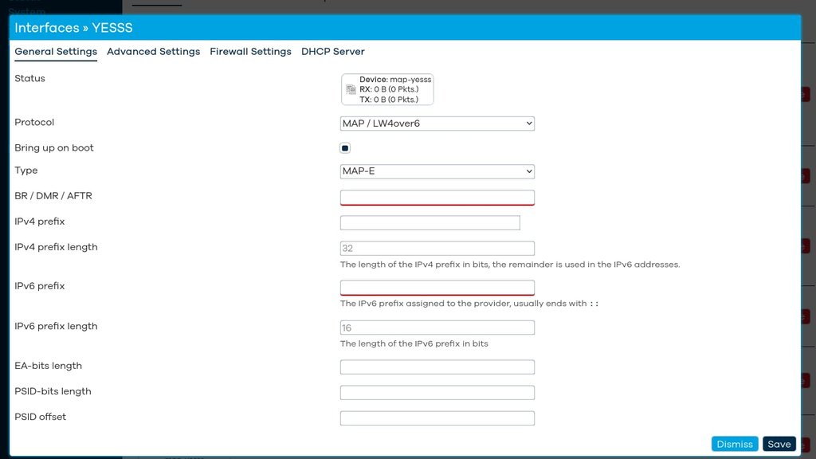Click the EA-bits length field
This screenshot has width=816, height=459.
437,367
